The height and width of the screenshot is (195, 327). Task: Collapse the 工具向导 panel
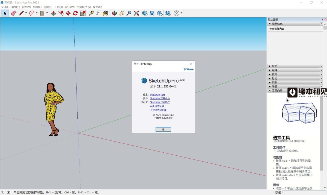(270, 91)
